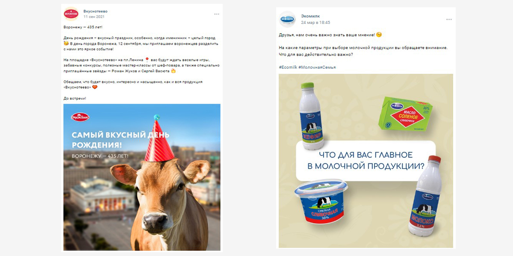Click the Вкуснотеево profile avatar
Screen dimensions: 513x256
click(x=71, y=14)
